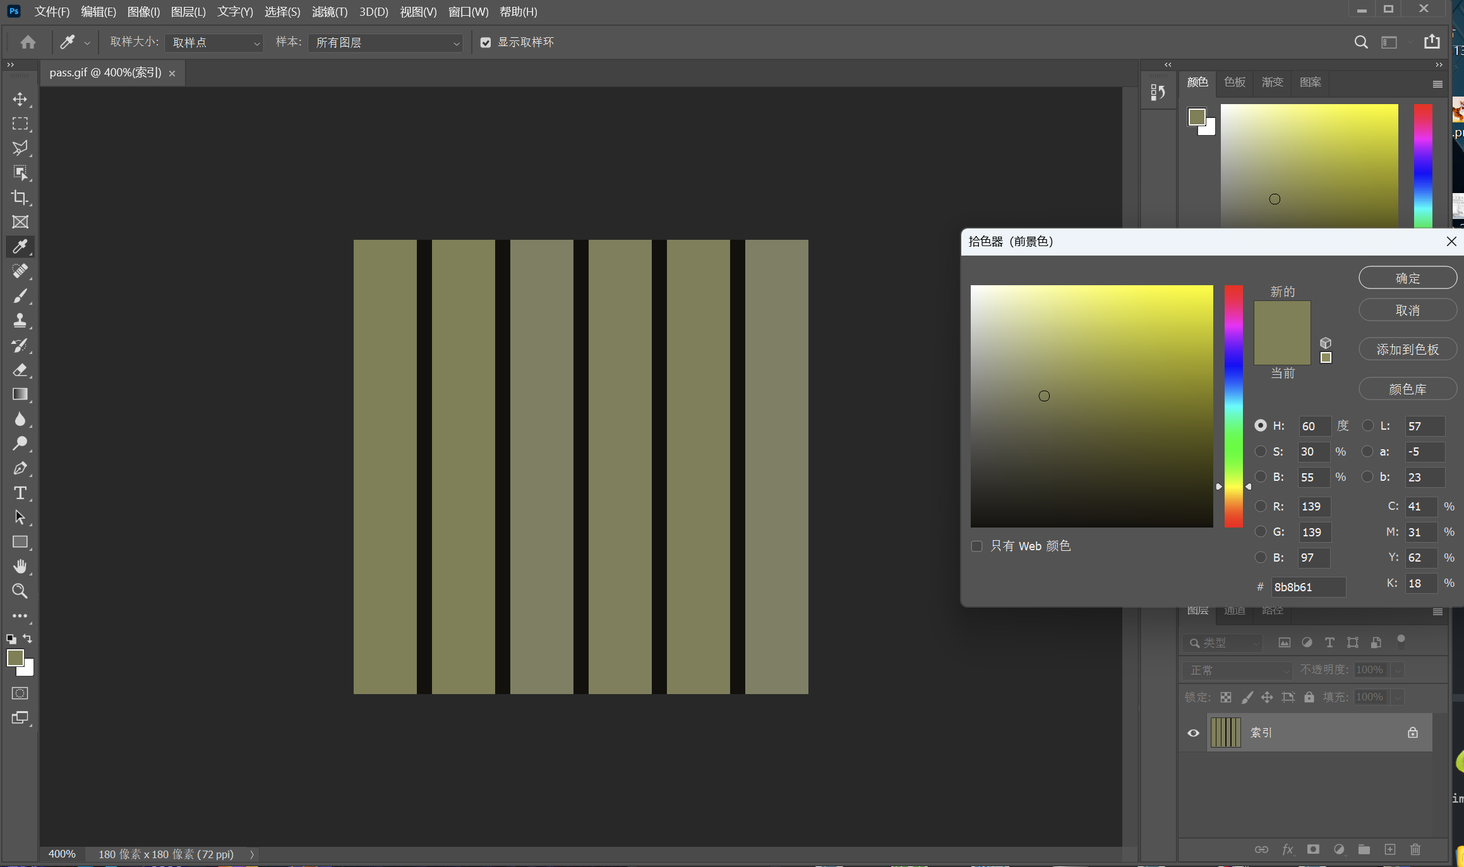Select the Hand tool
The image size is (1464, 867).
point(20,567)
